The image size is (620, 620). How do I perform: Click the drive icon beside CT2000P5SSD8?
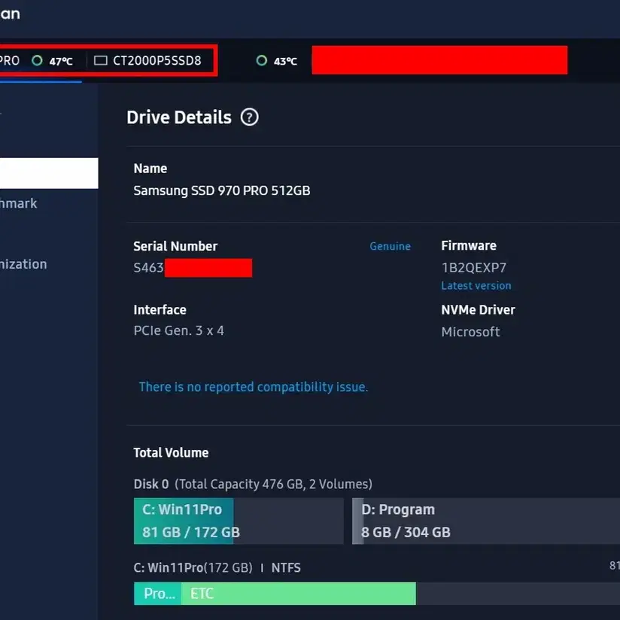(100, 60)
